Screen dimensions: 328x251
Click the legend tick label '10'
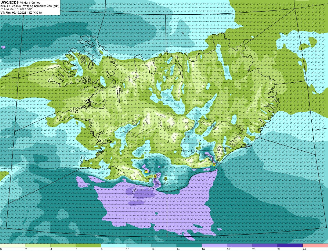tap(128, 249)
